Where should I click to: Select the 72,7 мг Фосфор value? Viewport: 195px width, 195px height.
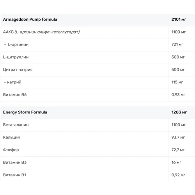pos(178,150)
